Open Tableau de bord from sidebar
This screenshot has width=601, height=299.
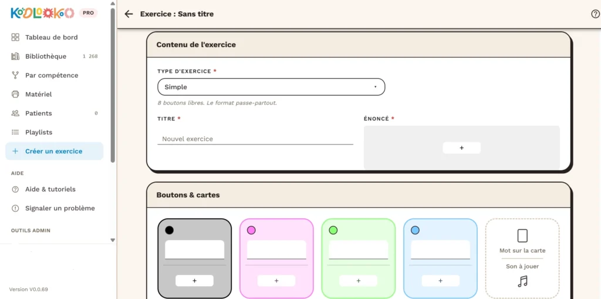(55, 37)
